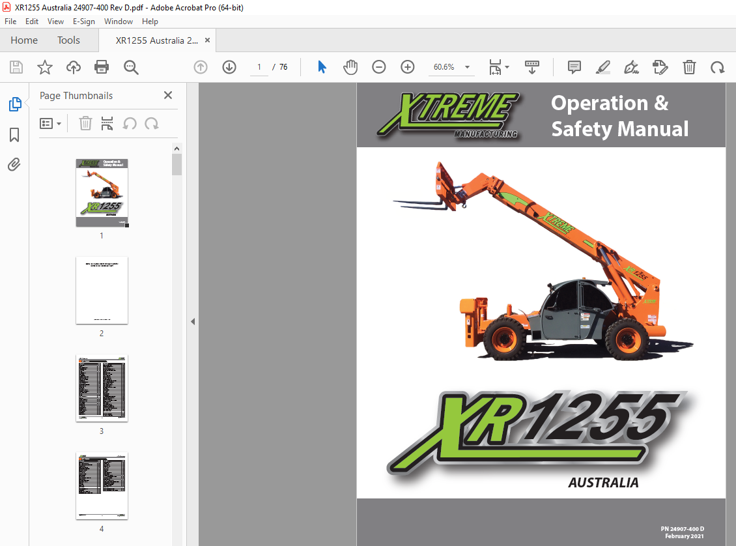
Task: Select the XR1255 Australia document tab
Action: coord(157,40)
